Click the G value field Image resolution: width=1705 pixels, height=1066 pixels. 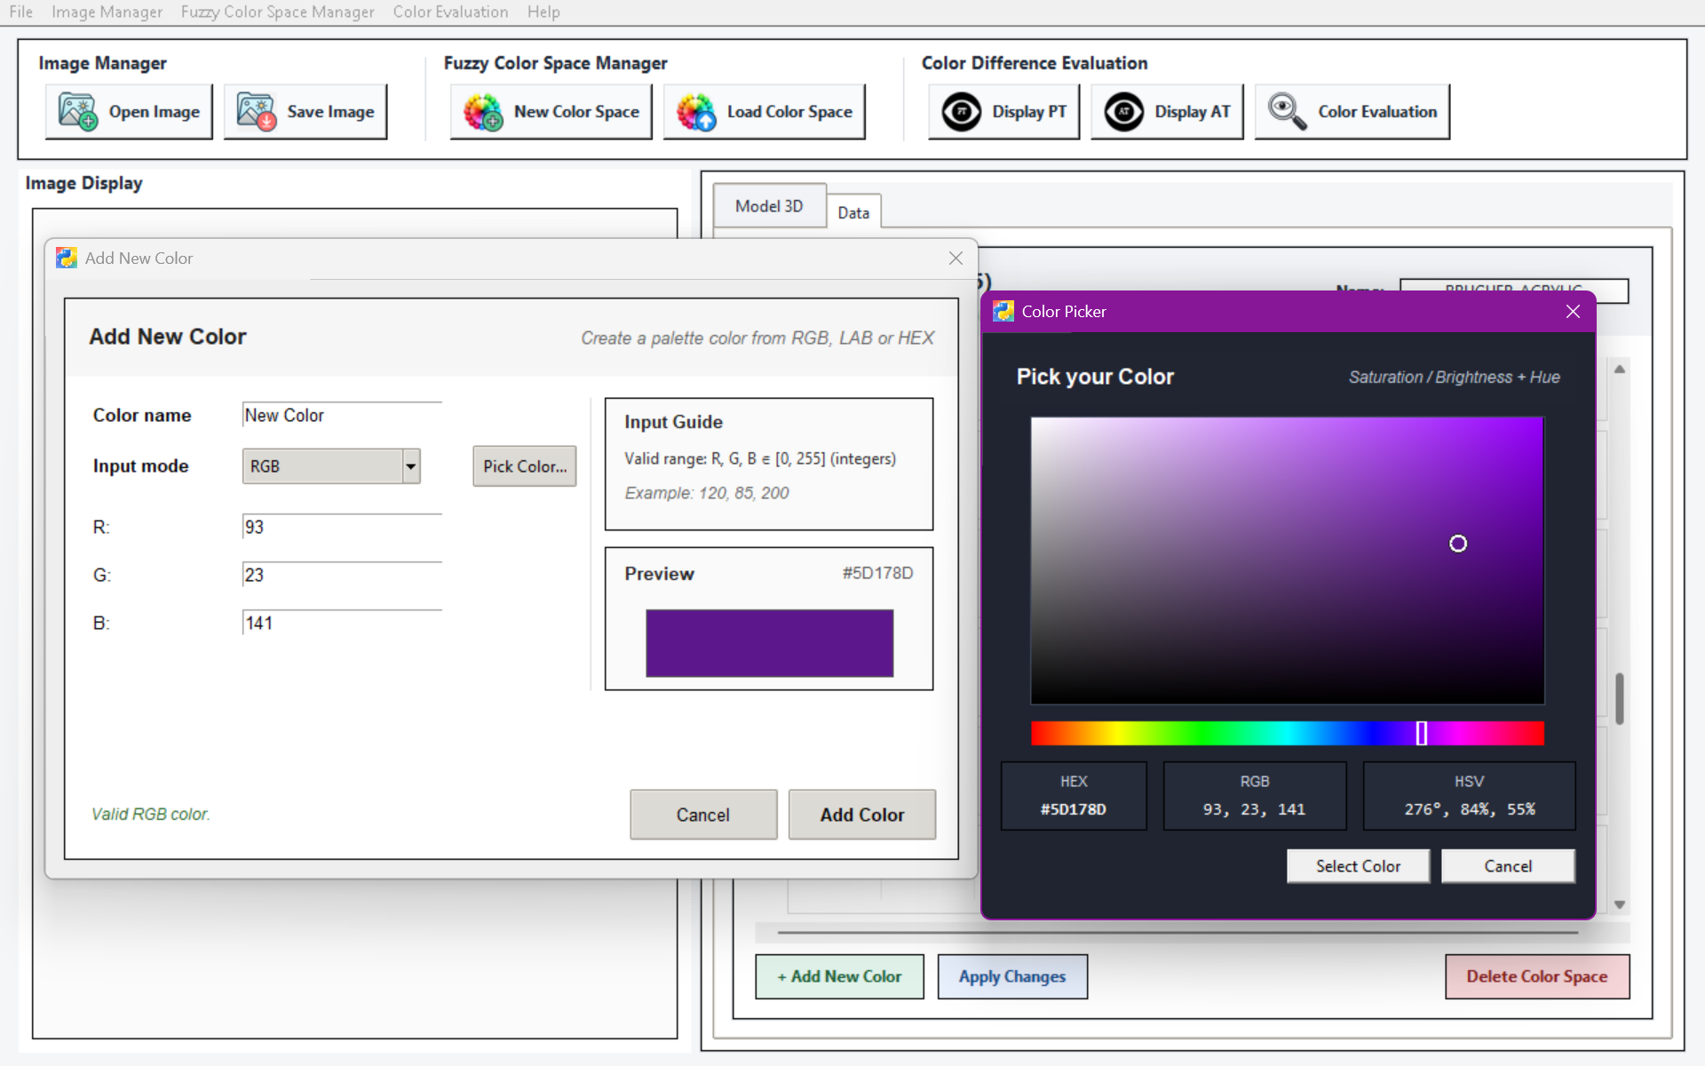342,575
